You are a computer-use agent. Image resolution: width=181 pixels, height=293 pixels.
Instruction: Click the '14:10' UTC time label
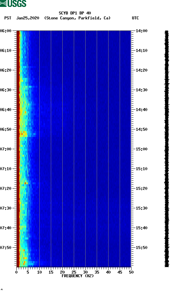(141, 51)
